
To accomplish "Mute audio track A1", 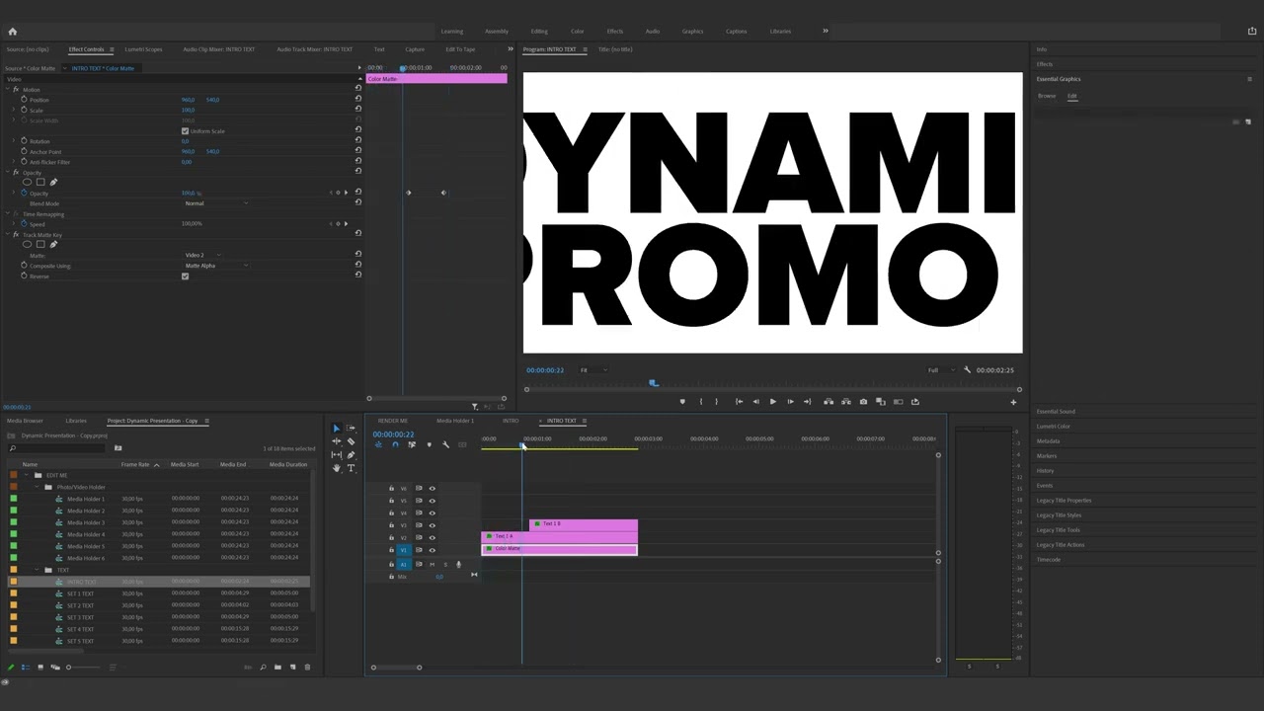I will (432, 565).
